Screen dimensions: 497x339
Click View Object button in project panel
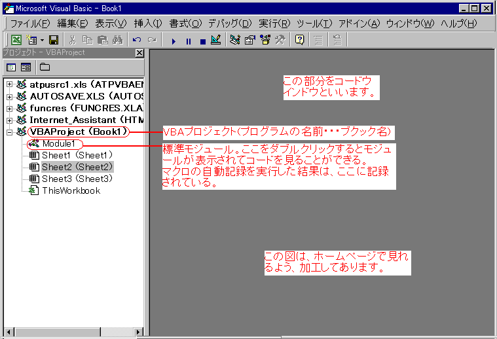26,67
